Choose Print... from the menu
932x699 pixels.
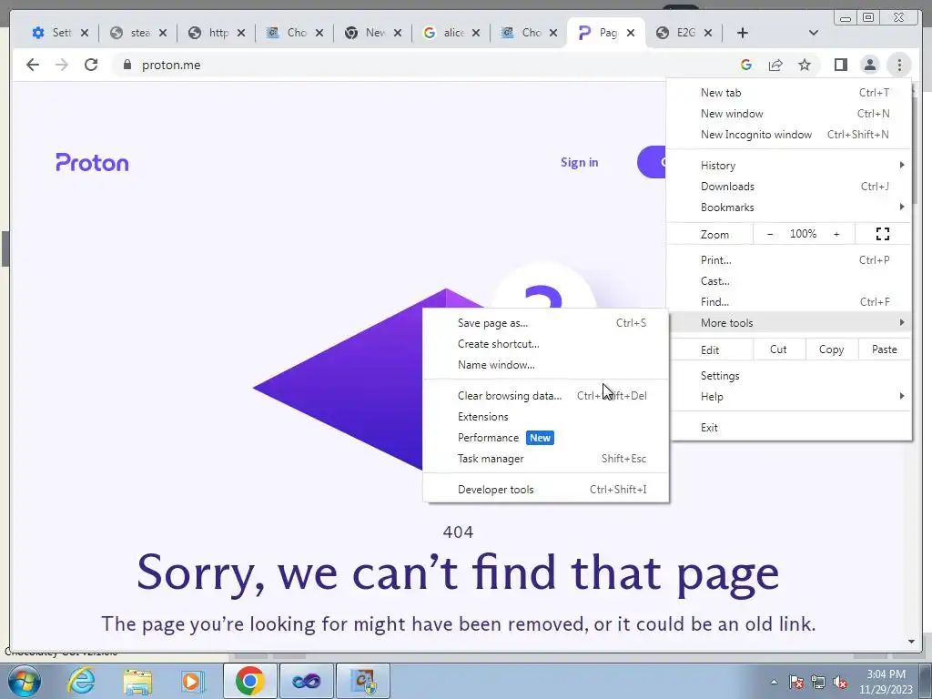[791, 259]
